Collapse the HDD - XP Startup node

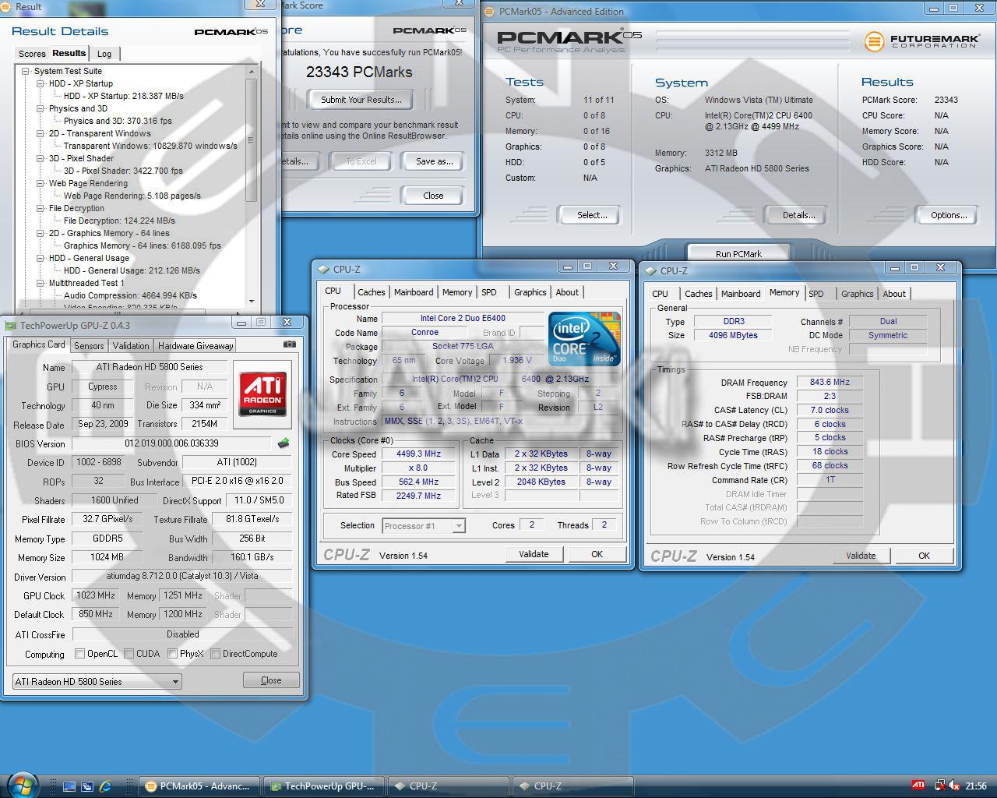click(x=41, y=83)
